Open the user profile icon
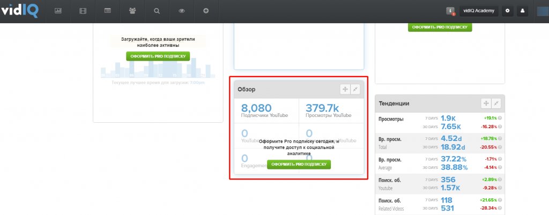Screen dimensions: 549x215 (x=522, y=11)
